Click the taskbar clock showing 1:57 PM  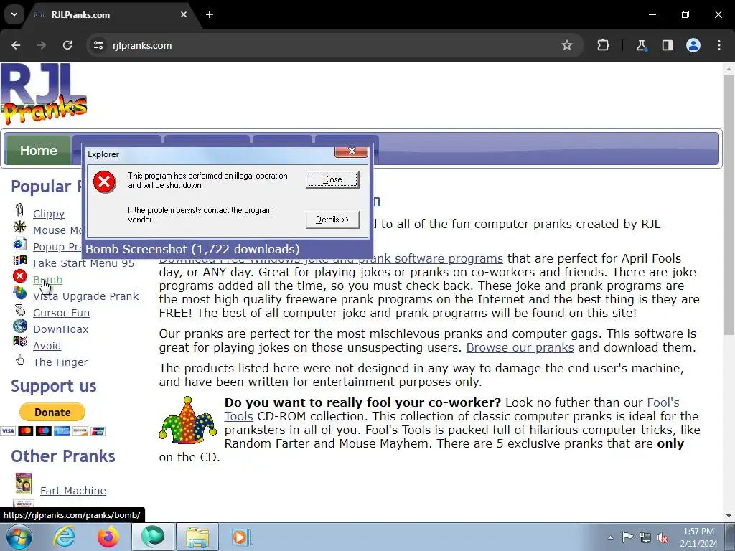(698, 537)
